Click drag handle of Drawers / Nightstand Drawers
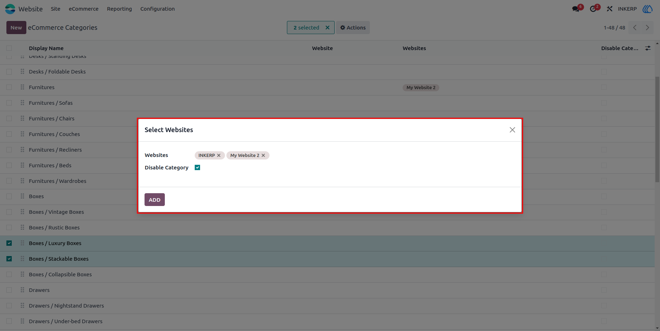660x331 pixels. [22, 305]
